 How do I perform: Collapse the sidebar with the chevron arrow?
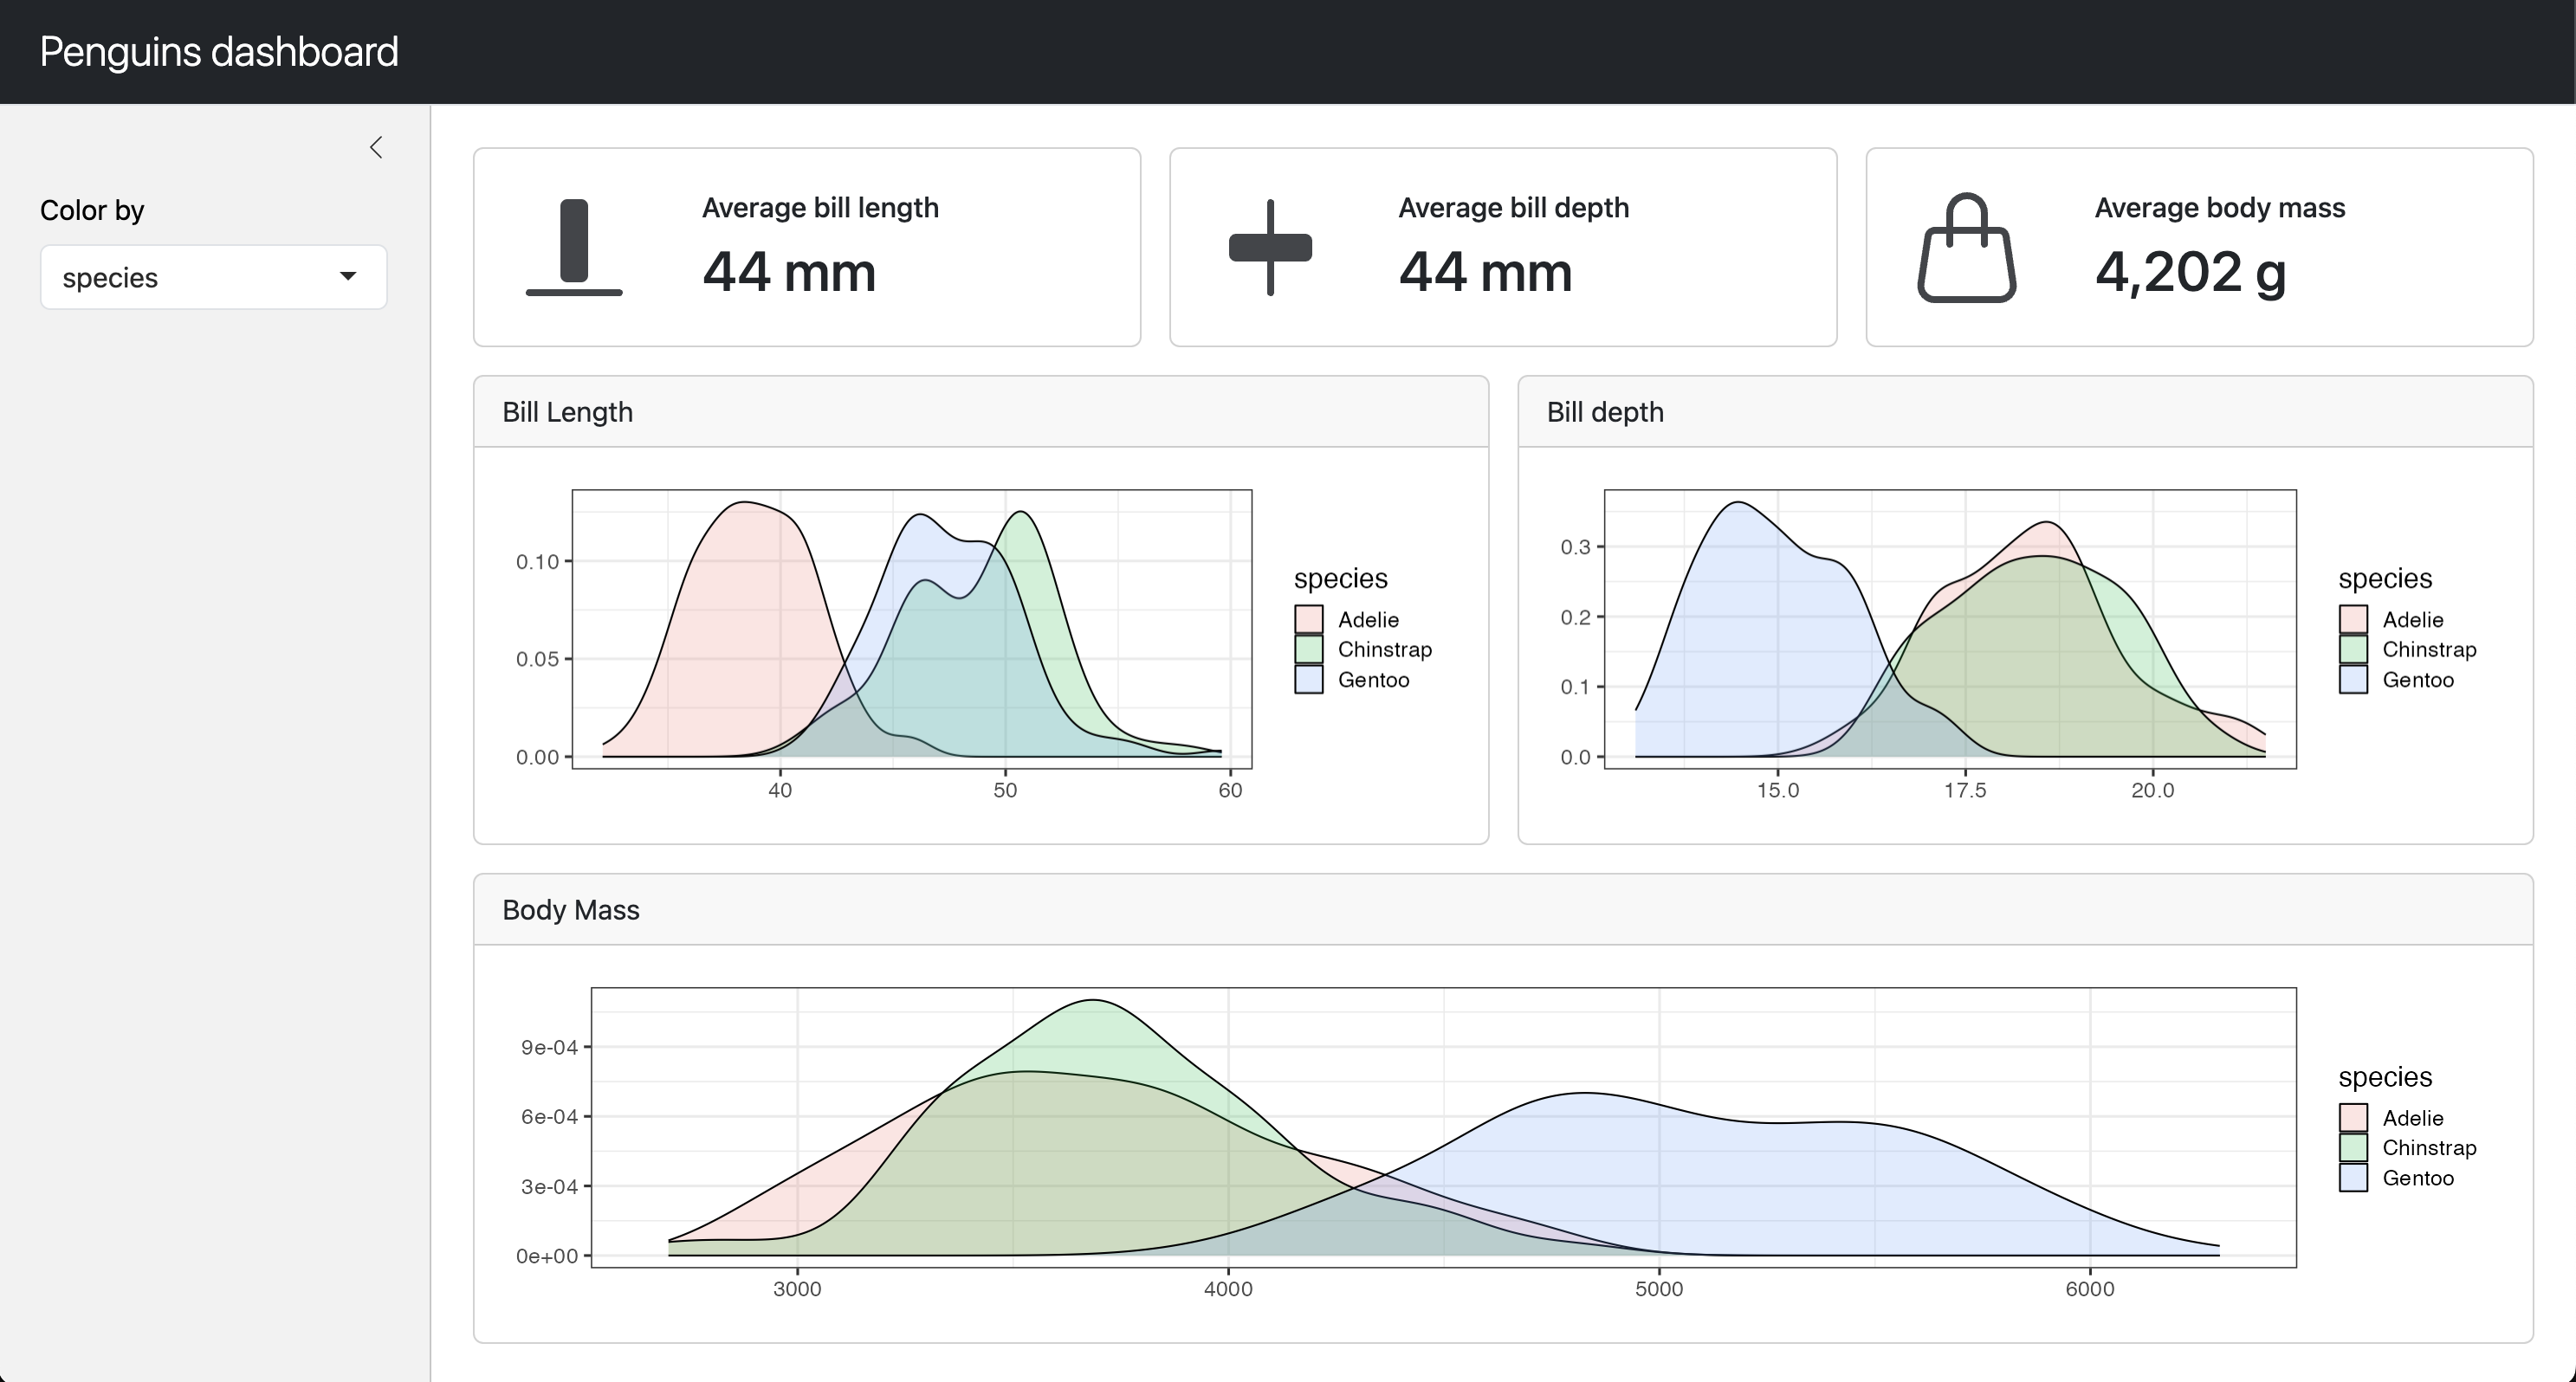[x=376, y=148]
